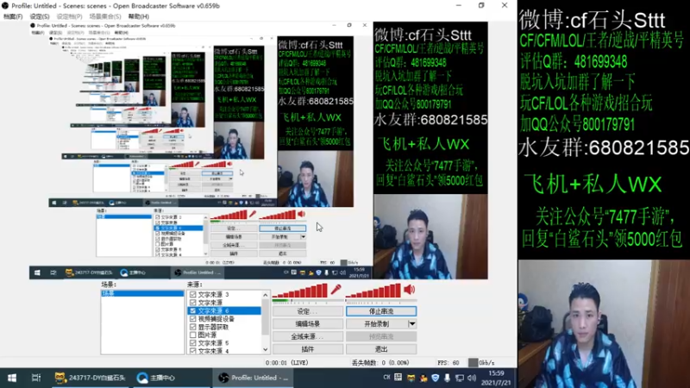Toggle 文字来源 4 source checkbox
This screenshot has height=388, width=690.
[192, 351]
